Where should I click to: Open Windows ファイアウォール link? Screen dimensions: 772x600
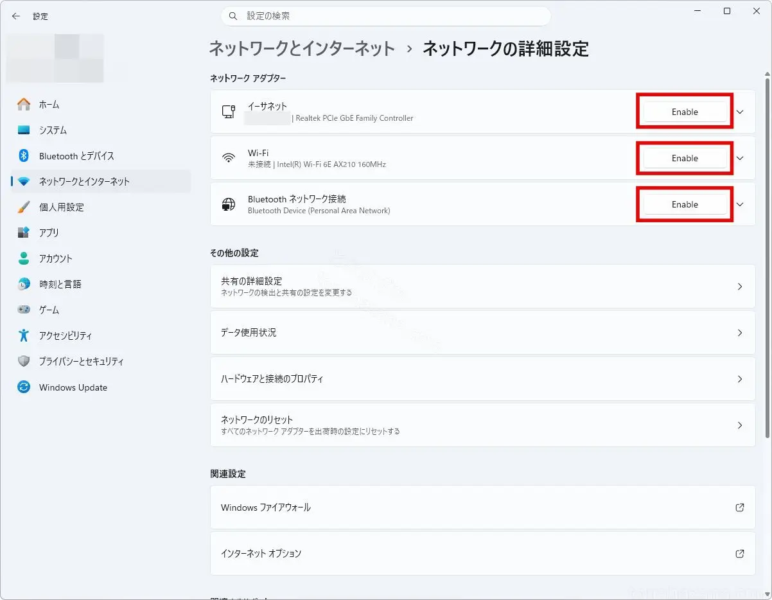click(x=483, y=507)
